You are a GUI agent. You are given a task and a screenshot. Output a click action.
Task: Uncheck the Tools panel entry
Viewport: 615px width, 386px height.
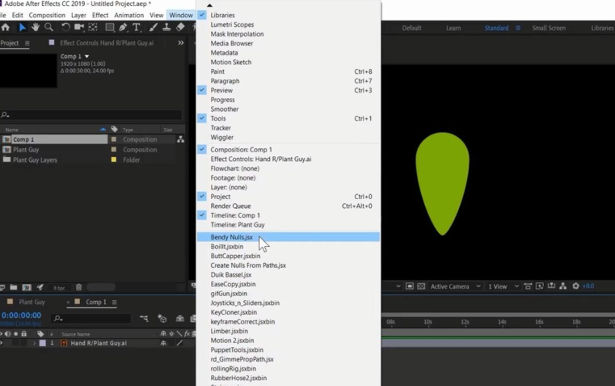(218, 118)
